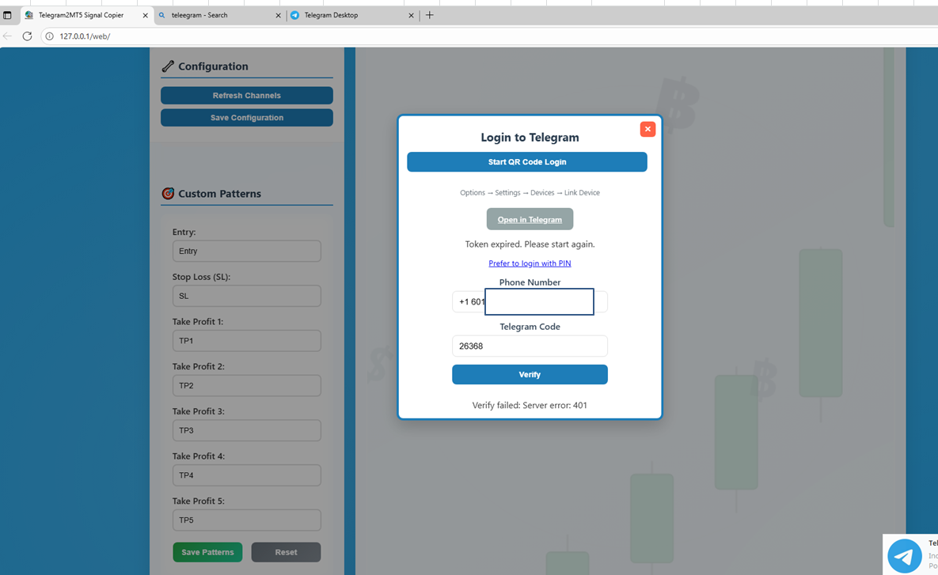The width and height of the screenshot is (938, 575).
Task: Switch to the teleegram - Search tab
Action: [x=199, y=15]
